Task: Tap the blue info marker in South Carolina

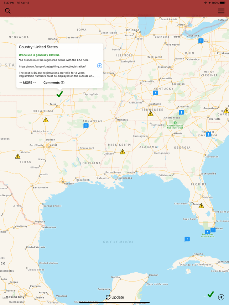Action: click(209, 134)
